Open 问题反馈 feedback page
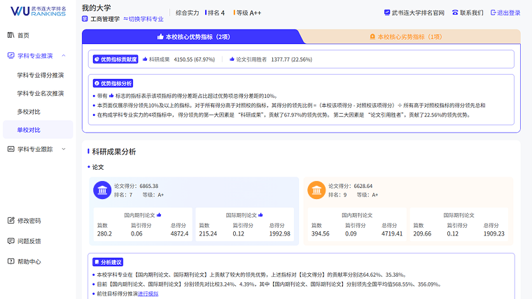 [29, 241]
